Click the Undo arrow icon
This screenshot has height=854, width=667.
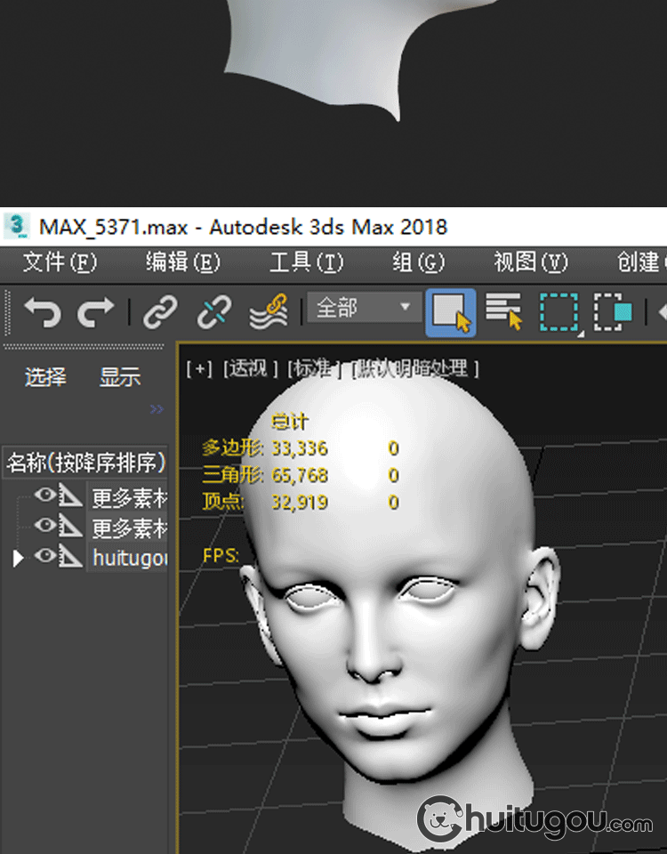(43, 312)
